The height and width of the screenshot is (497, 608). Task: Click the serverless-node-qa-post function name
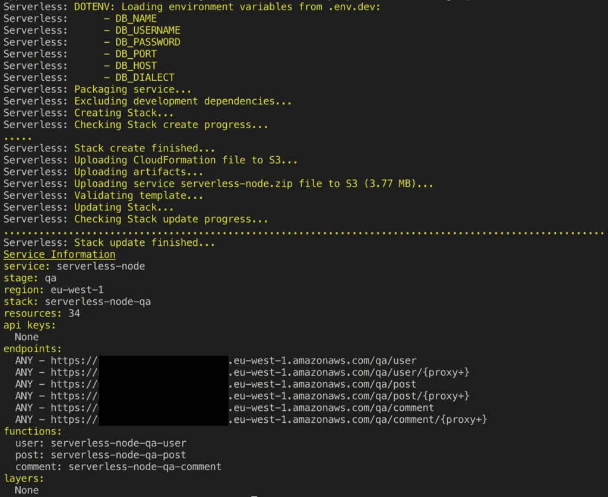118,455
